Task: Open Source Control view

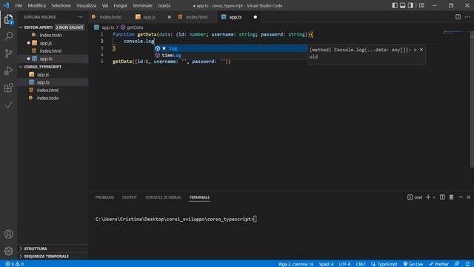Action: pos(8,53)
